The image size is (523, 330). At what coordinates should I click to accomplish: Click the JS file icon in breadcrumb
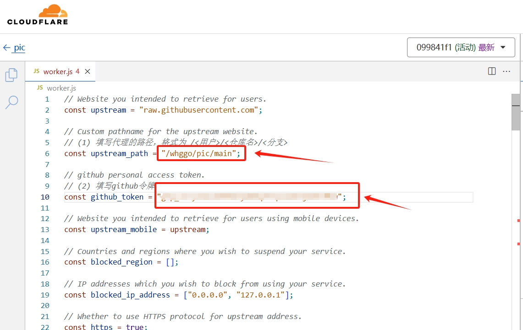tap(40, 88)
